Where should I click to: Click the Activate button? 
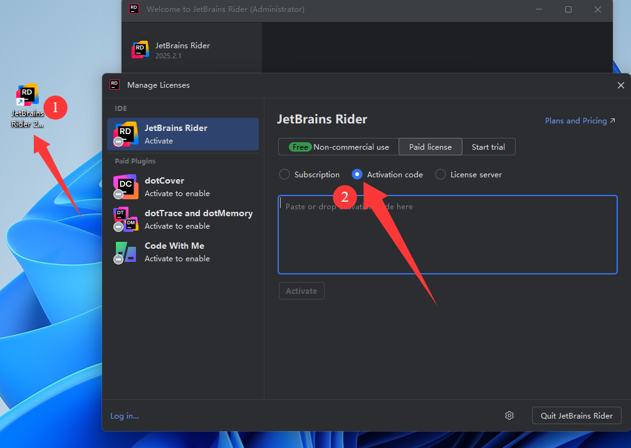pyautogui.click(x=301, y=291)
